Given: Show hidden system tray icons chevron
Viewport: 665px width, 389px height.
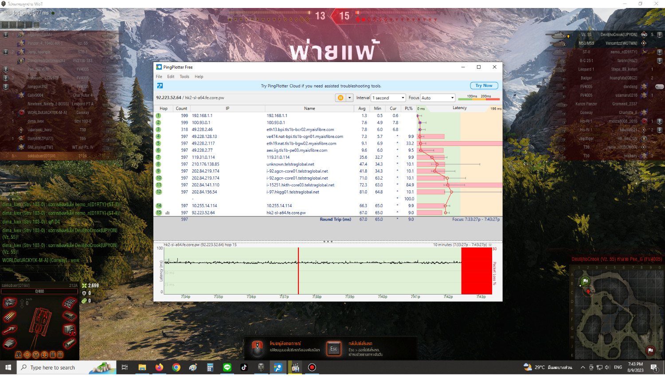Looking at the screenshot, I should [x=583, y=367].
